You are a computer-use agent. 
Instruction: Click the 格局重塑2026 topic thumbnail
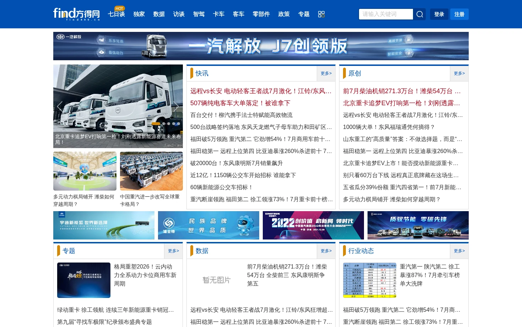tap(84, 280)
